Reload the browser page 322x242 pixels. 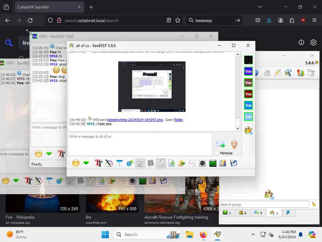[30, 20]
